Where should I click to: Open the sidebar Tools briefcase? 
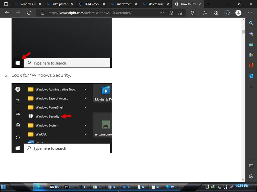pyautogui.click(x=251, y=44)
